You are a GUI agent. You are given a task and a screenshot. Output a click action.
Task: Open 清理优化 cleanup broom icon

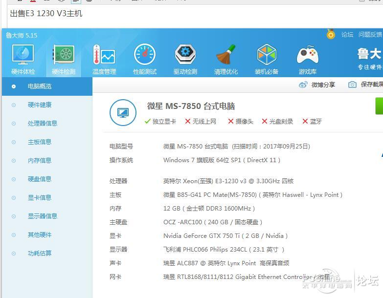(226, 59)
